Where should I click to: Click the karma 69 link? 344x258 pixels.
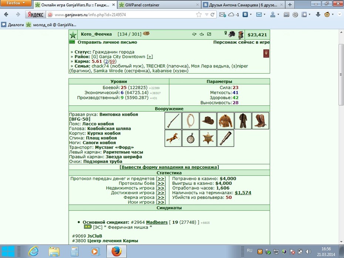[112, 61]
